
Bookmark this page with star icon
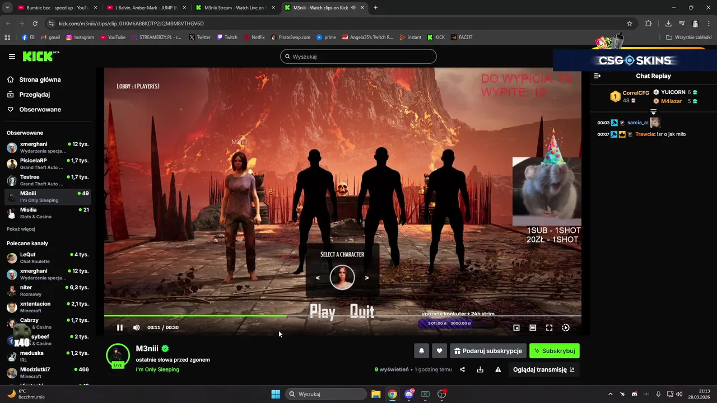click(630, 24)
